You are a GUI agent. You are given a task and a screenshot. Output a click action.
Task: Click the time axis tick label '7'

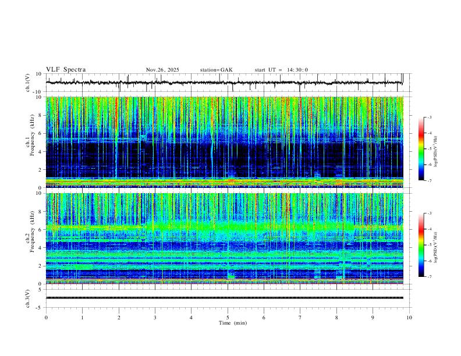300,318
